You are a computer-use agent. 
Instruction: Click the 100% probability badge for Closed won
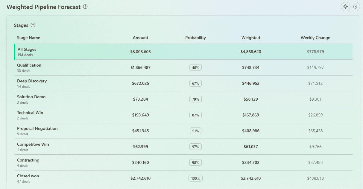tap(195, 178)
